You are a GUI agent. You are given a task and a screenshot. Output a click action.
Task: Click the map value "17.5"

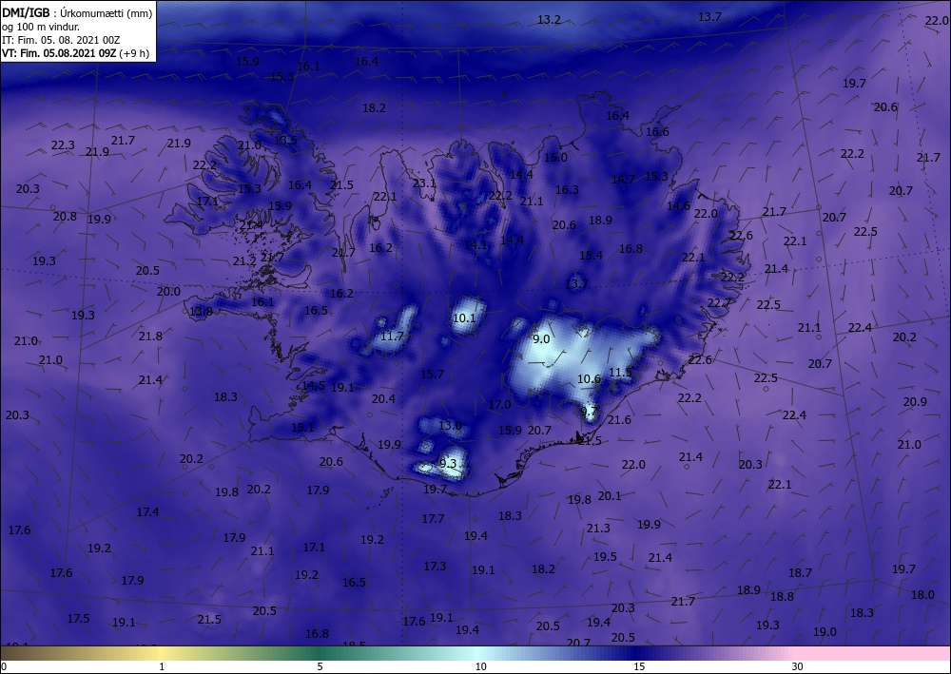point(78,619)
